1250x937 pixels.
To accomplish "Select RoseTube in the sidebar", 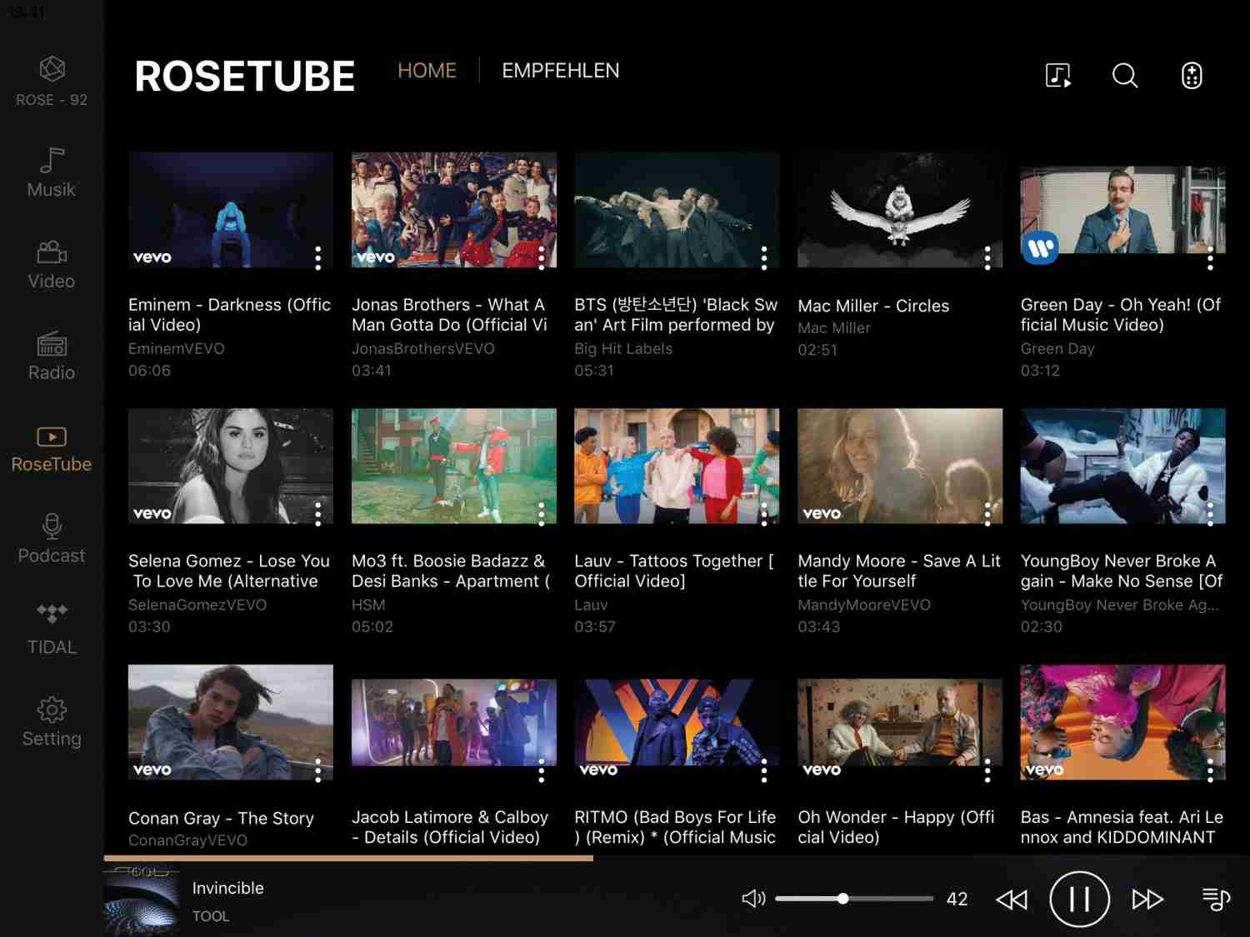I will [52, 448].
